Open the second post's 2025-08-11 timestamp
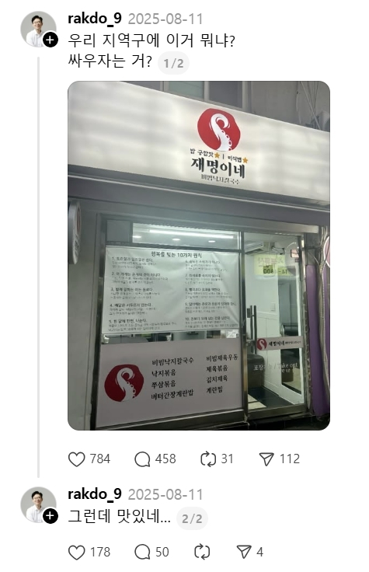This screenshot has height=572, width=369. point(165,494)
